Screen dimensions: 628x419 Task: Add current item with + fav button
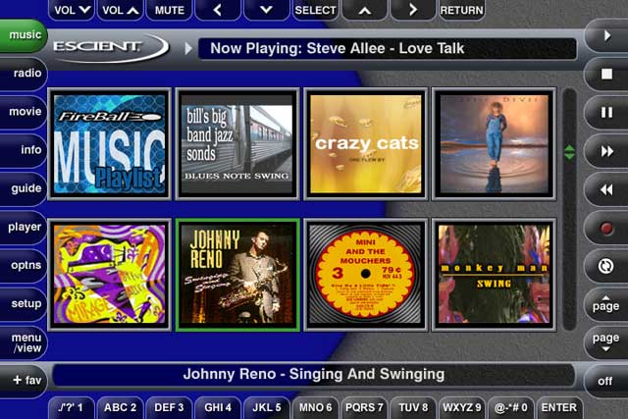coord(24,380)
